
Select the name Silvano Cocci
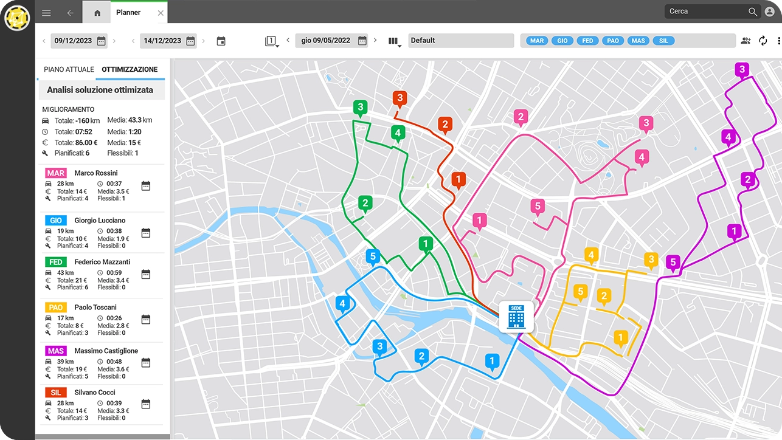click(95, 393)
